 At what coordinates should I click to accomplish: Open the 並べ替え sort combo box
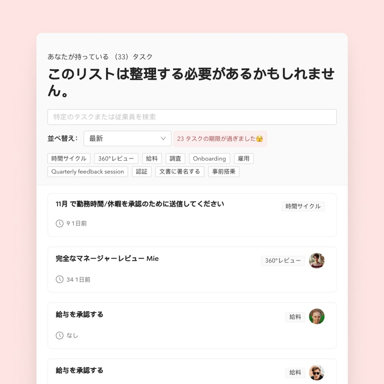(x=127, y=139)
